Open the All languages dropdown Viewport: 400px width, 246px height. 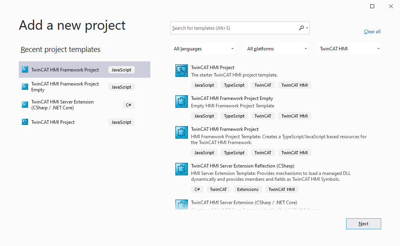(203, 49)
